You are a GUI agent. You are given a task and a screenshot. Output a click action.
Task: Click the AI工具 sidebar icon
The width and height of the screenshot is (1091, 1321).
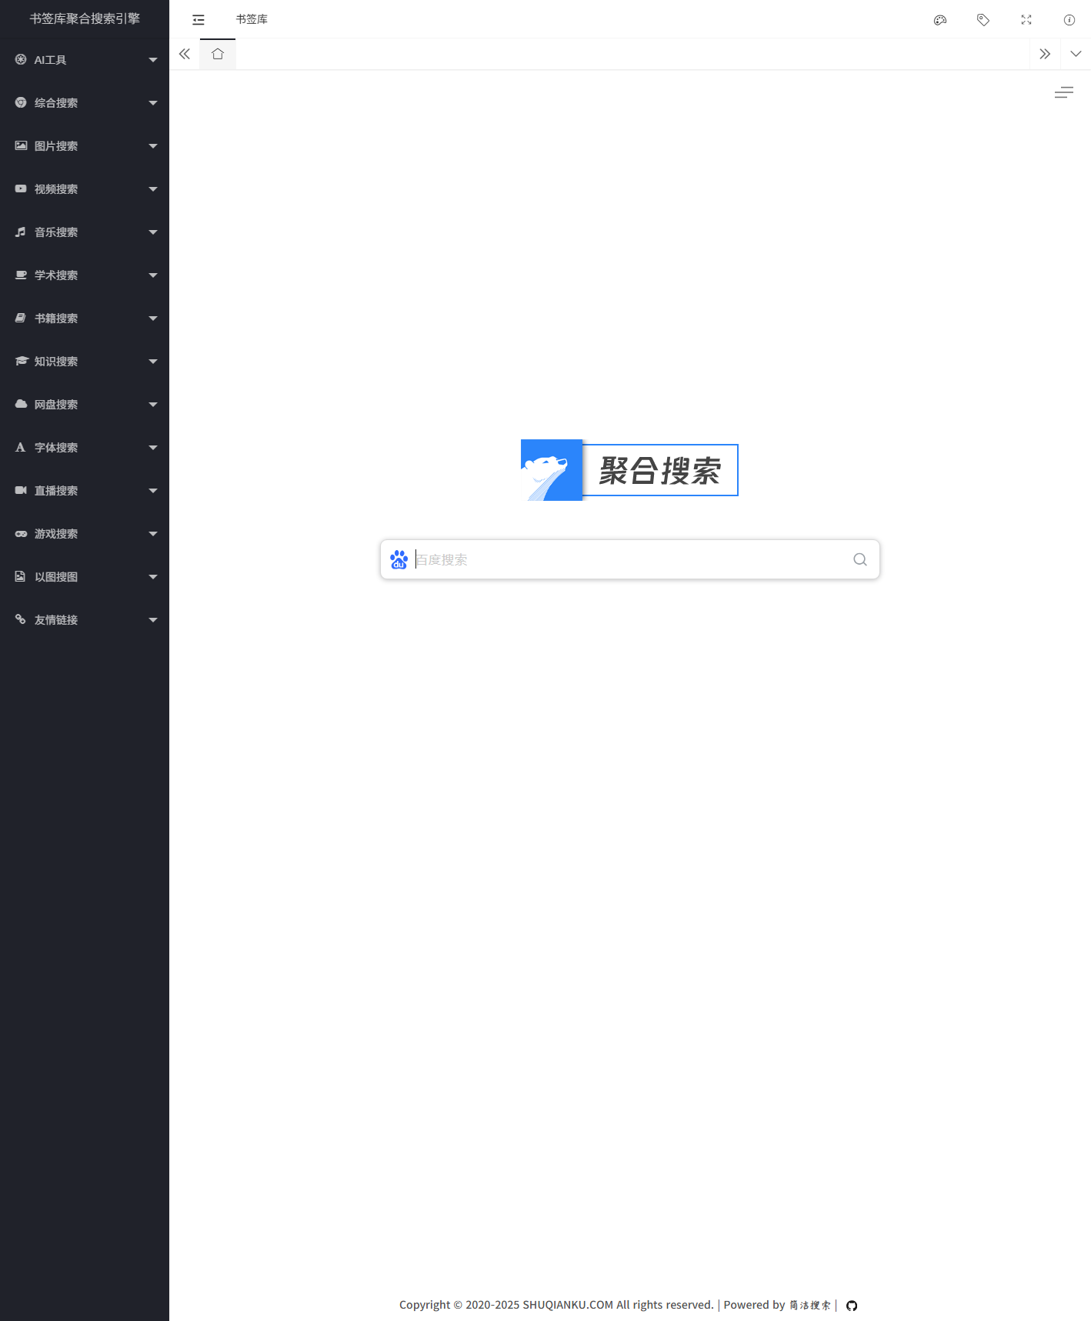point(21,59)
